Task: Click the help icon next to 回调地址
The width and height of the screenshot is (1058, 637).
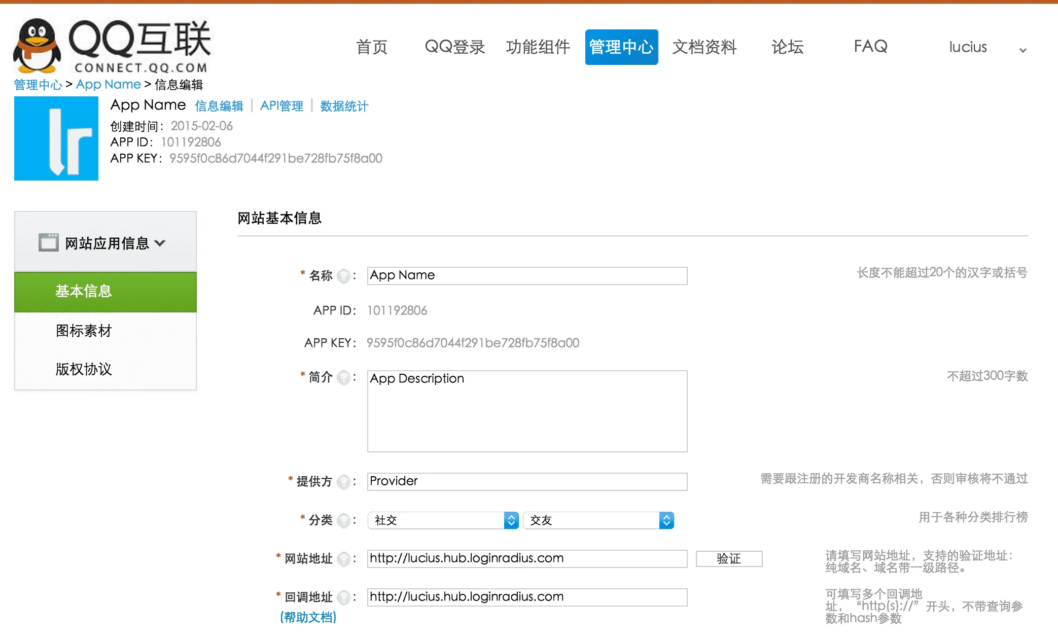Action: click(344, 597)
